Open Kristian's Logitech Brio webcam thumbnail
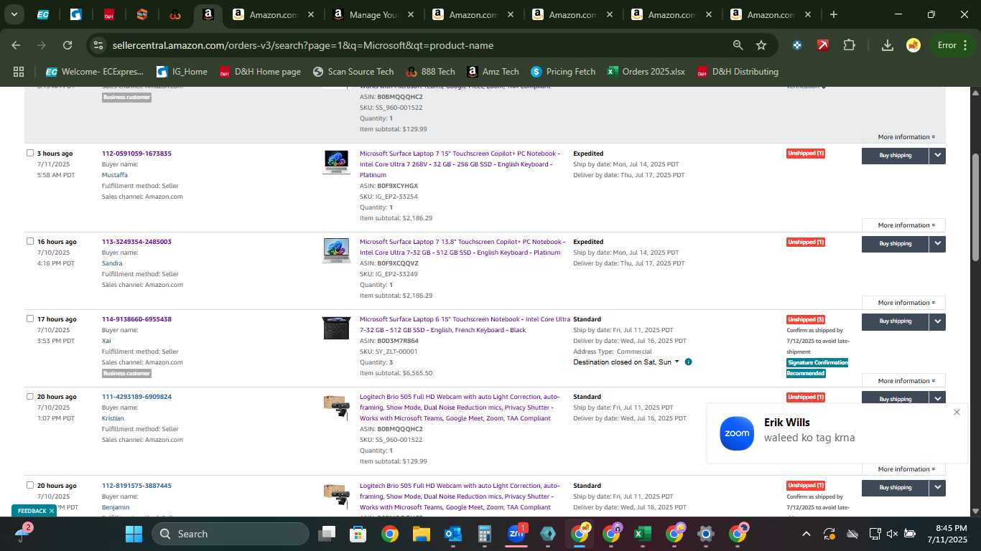This screenshot has width=981, height=551. point(336,407)
